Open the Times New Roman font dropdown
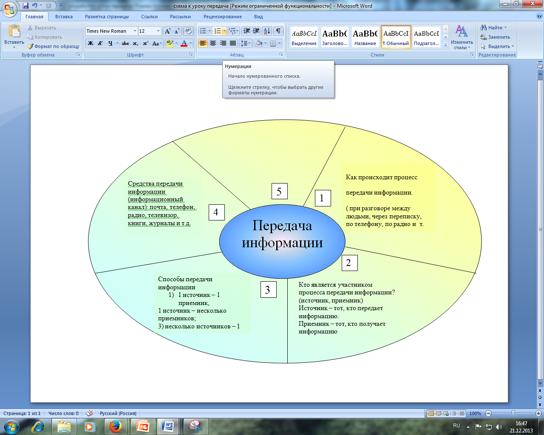The image size is (544, 435). pyautogui.click(x=135, y=31)
